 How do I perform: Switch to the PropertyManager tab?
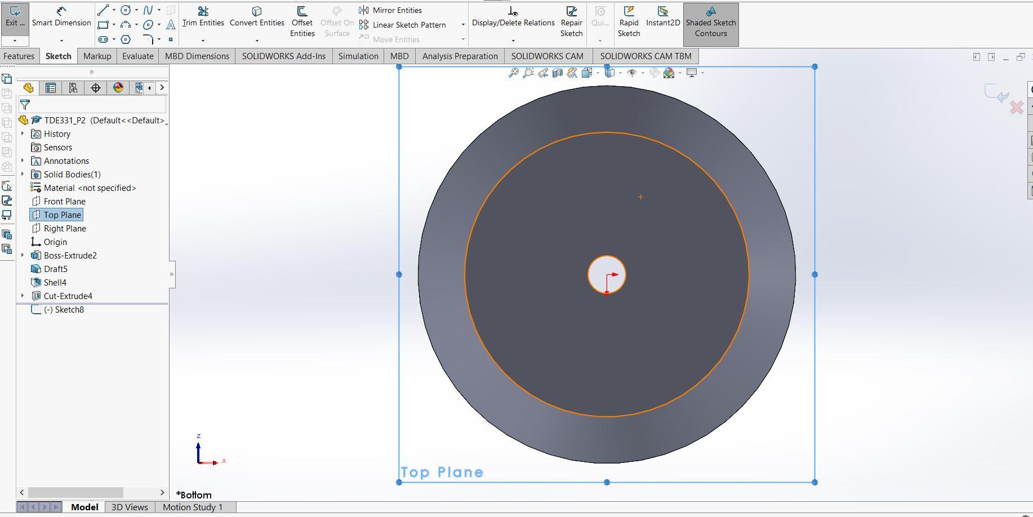[51, 88]
